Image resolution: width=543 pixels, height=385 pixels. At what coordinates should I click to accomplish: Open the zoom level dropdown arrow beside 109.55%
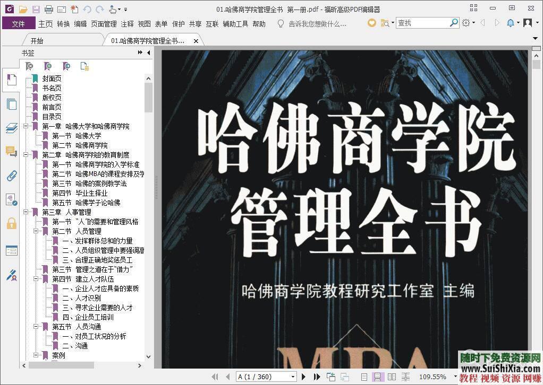[x=455, y=377]
